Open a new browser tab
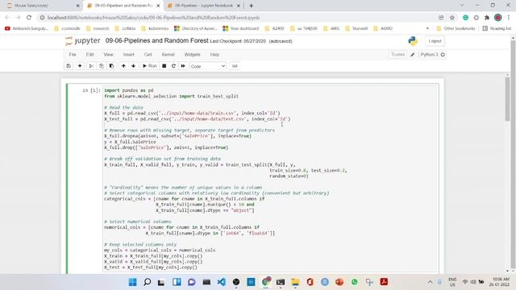516x290 pixels. tap(251, 6)
